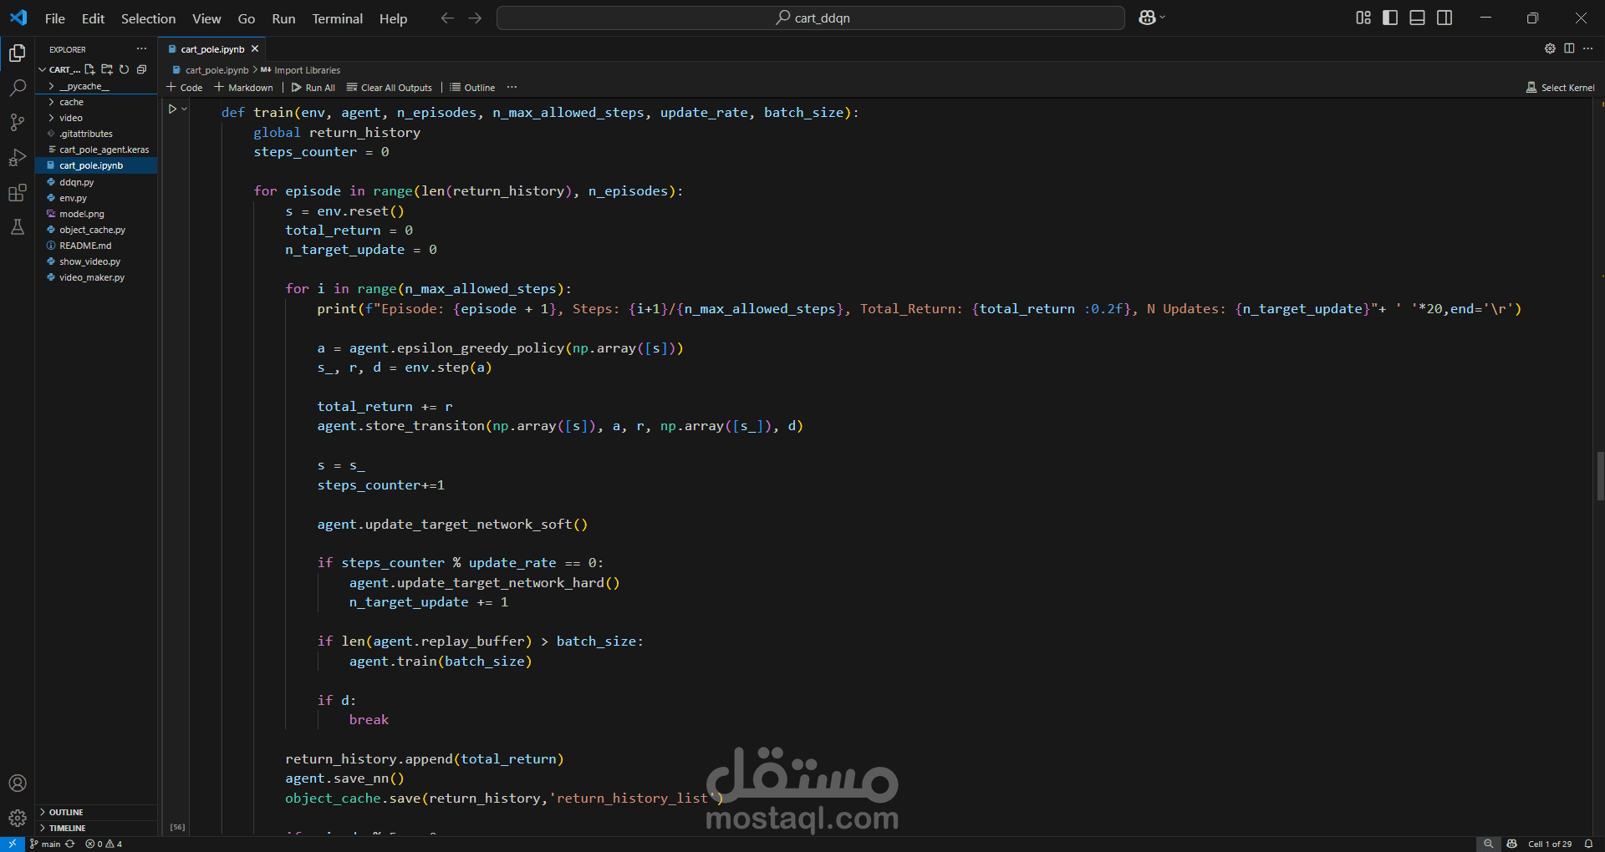
Task: Open notebook toolbar overflow ellipsis
Action: pos(512,87)
